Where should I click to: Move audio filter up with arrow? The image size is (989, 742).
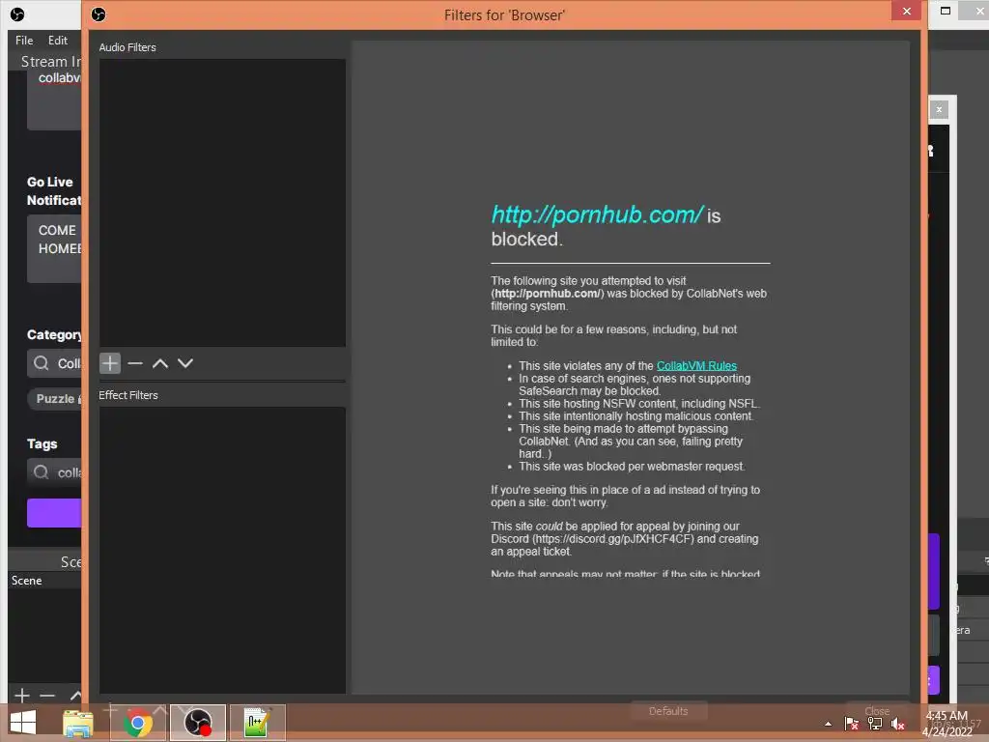point(160,363)
